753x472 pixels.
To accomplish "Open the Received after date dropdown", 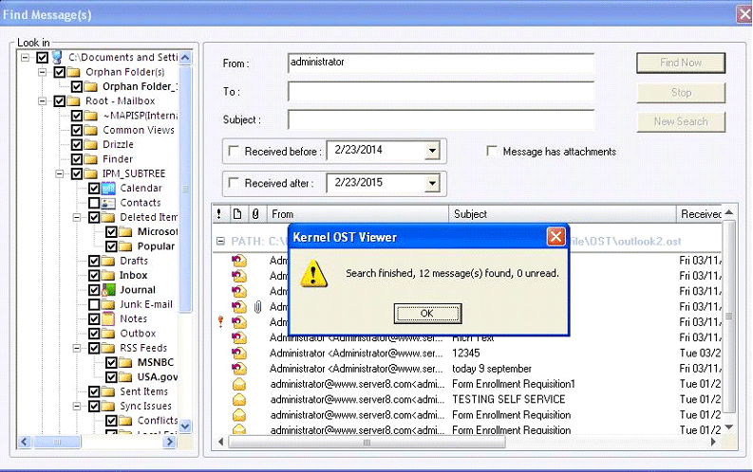I will (432, 183).
